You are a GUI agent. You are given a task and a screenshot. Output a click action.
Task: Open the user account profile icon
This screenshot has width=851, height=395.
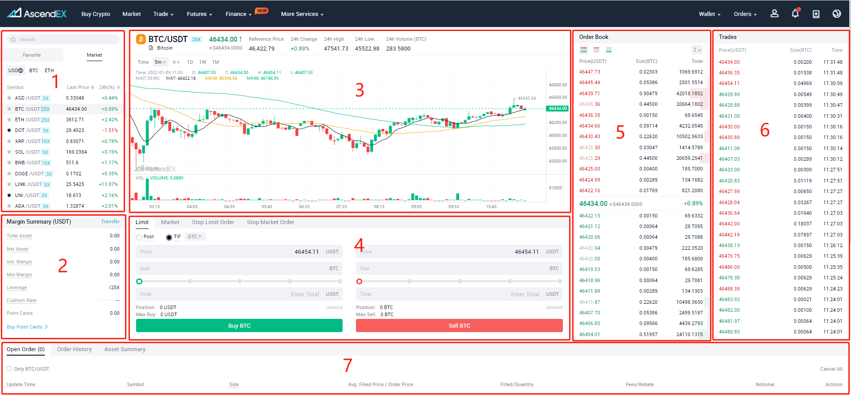click(x=774, y=14)
